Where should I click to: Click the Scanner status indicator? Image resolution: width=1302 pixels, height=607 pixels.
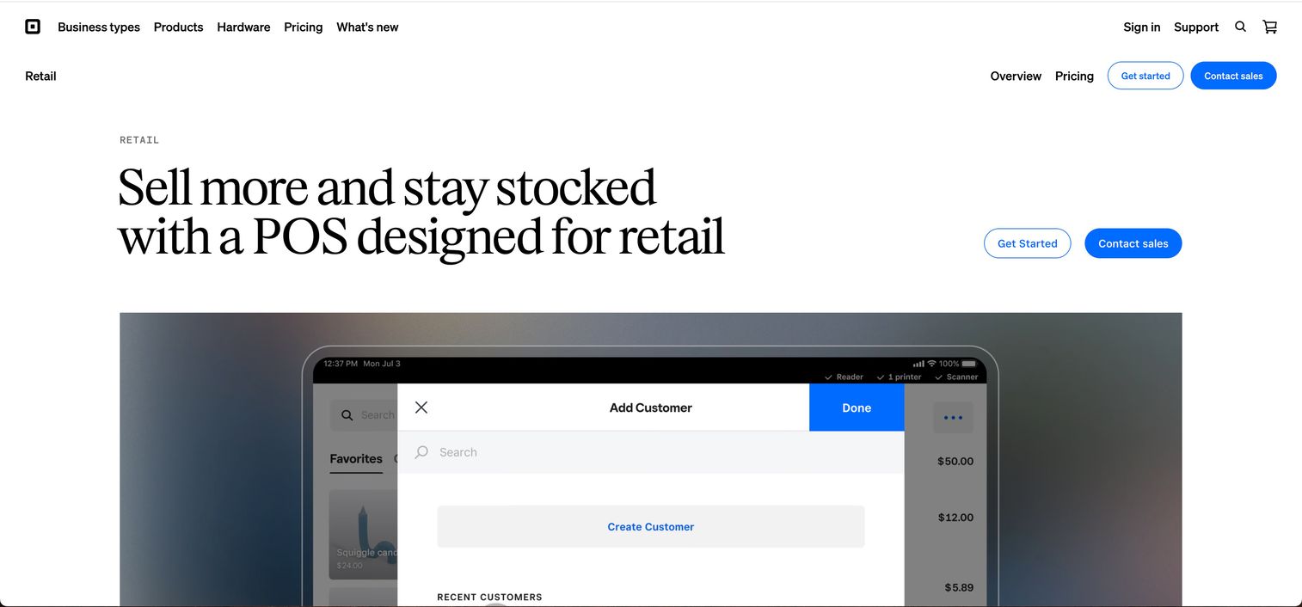(x=956, y=377)
